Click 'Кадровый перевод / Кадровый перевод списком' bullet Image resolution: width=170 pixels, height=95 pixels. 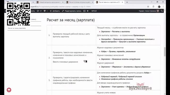click(121, 77)
